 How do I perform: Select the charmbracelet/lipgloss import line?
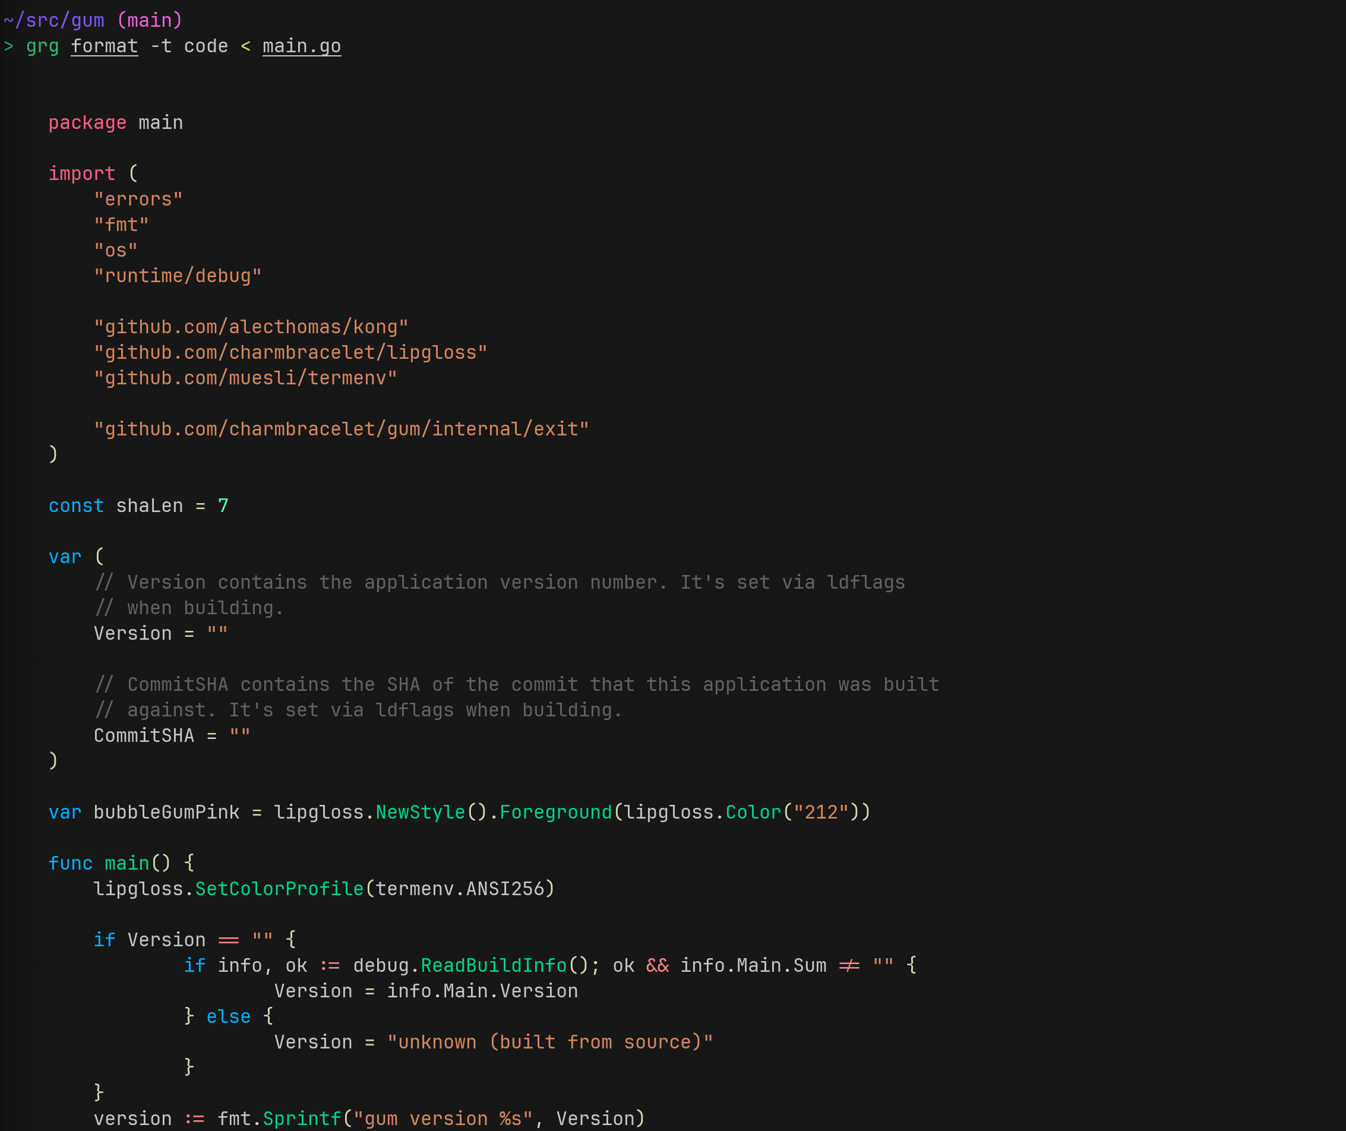pos(290,351)
